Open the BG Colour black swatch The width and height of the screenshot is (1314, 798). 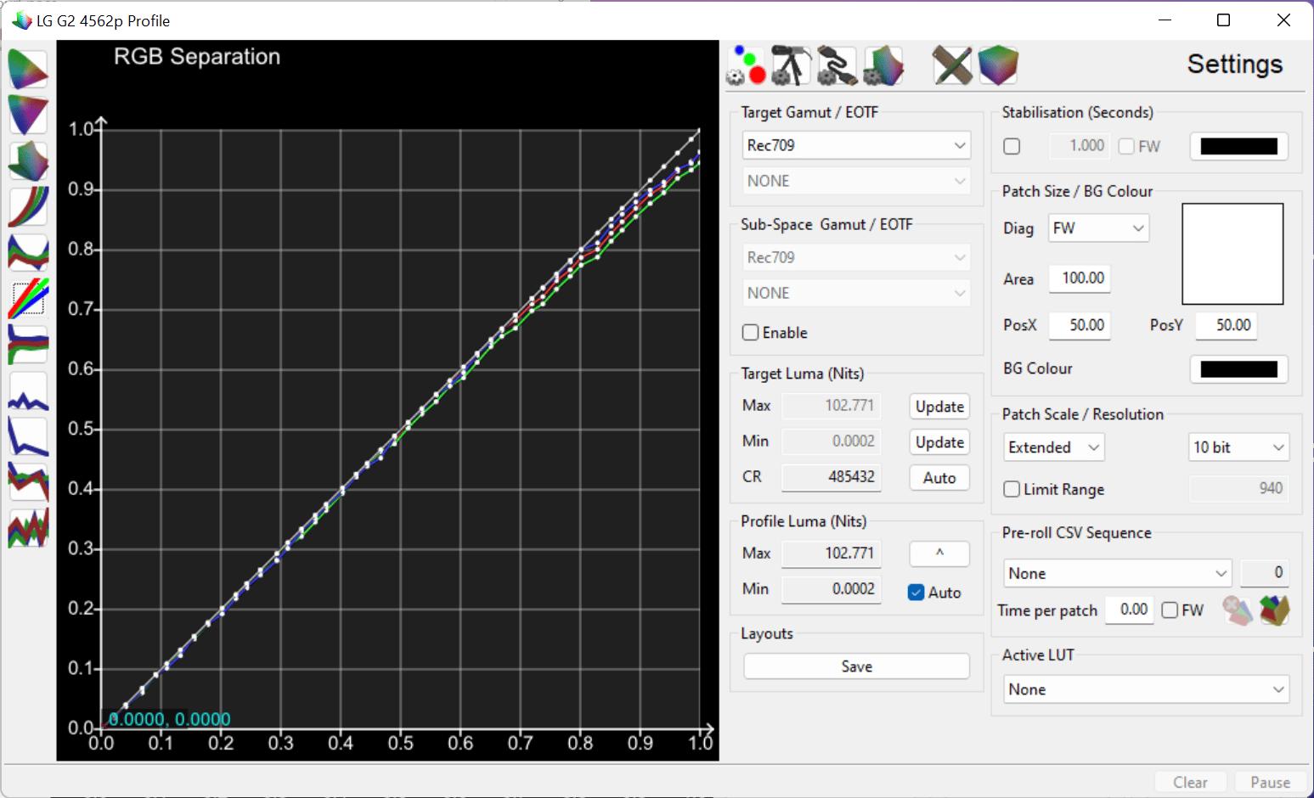[1239, 369]
